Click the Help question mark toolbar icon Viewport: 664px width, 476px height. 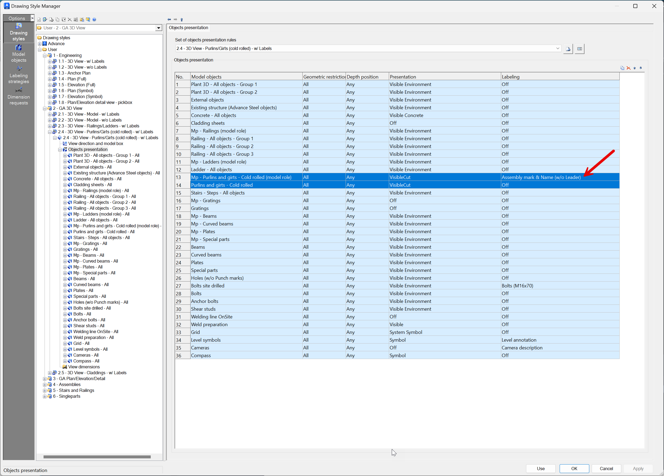[x=94, y=19]
